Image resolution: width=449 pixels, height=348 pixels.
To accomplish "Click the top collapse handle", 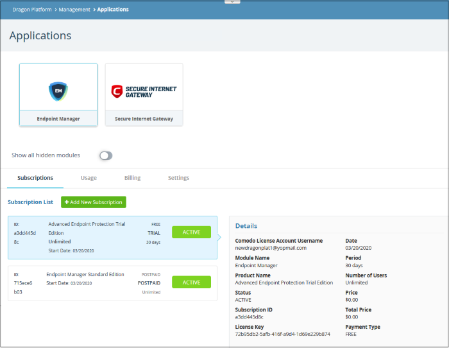I will pyautogui.click(x=232, y=2).
